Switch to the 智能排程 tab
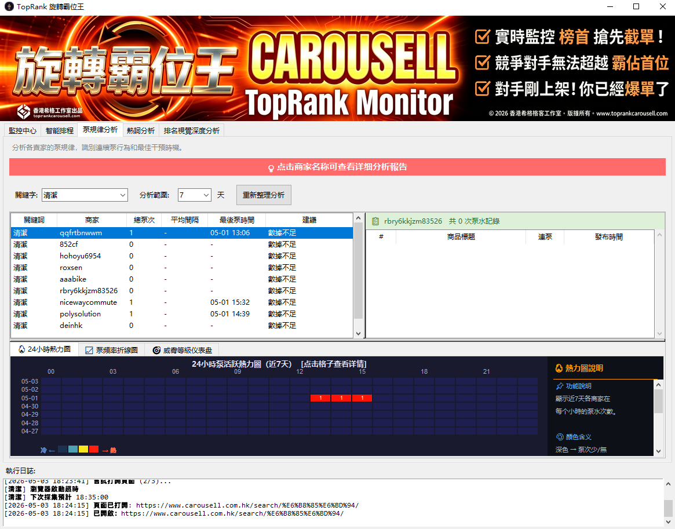Image resolution: width=675 pixels, height=529 pixels. click(60, 130)
